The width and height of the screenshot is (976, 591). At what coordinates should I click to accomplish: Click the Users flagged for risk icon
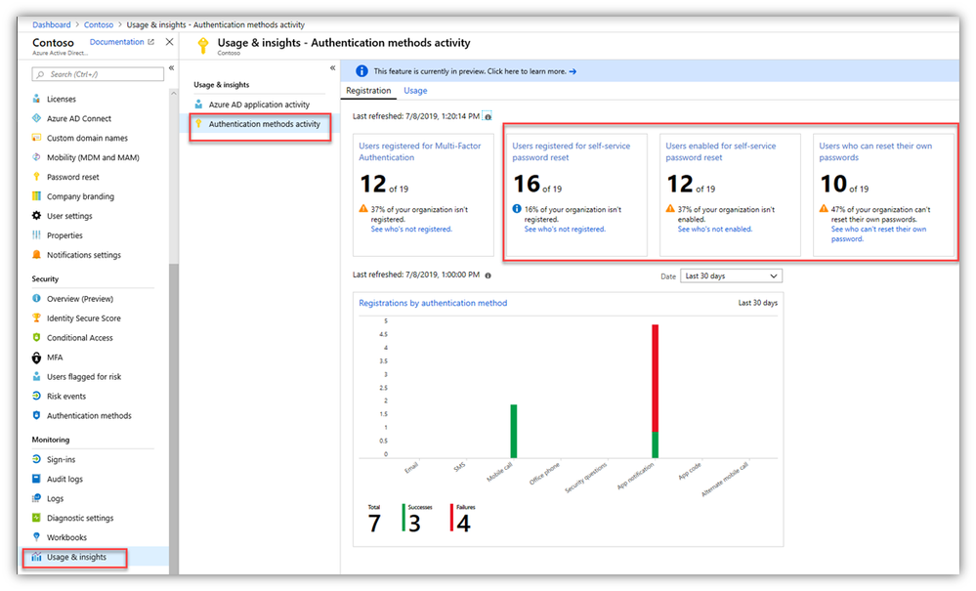point(36,376)
